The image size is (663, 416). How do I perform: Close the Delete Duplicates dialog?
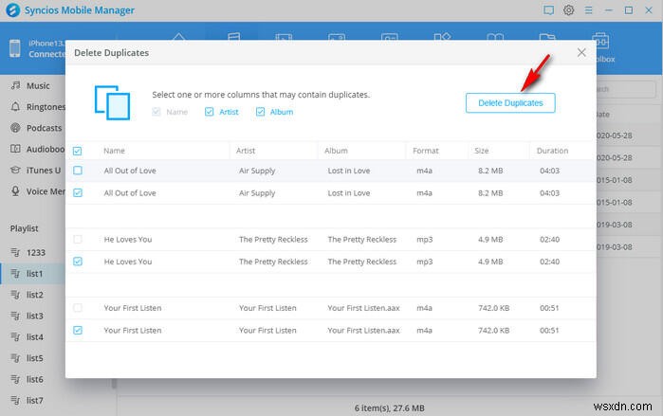tap(581, 52)
